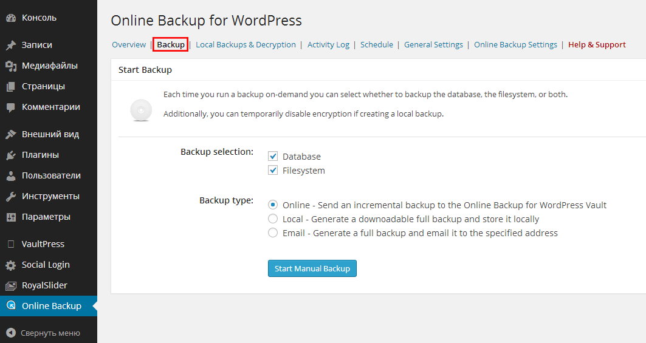Click the Пользователи user icon
This screenshot has width=646, height=343.
(x=10, y=175)
